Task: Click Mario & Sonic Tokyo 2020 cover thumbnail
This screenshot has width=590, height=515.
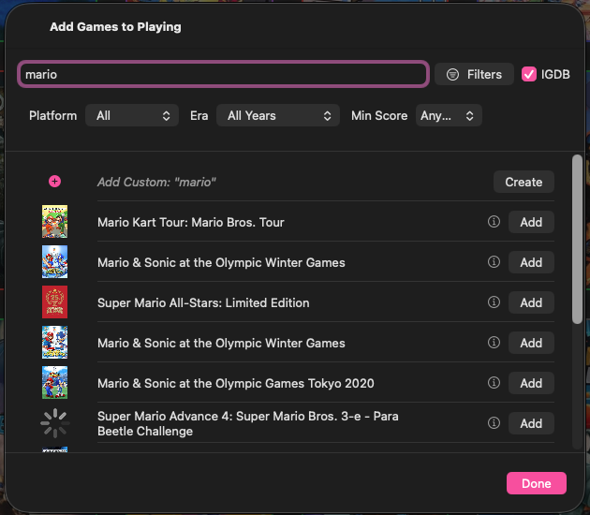Action: [55, 383]
